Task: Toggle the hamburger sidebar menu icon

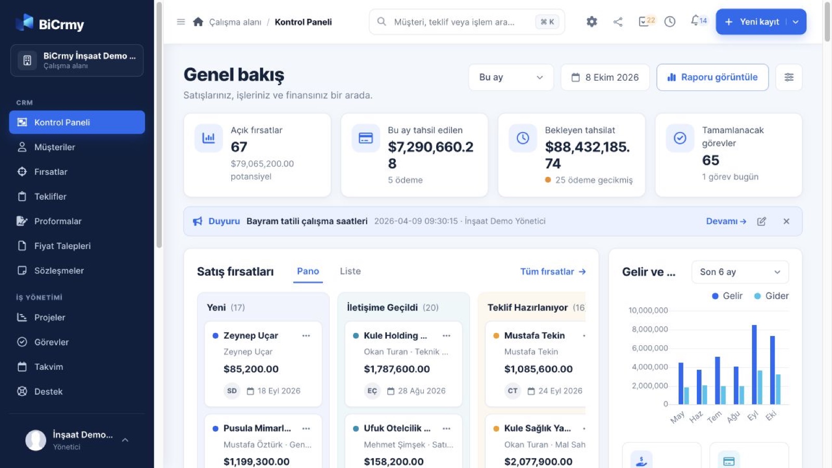Action: [x=181, y=22]
